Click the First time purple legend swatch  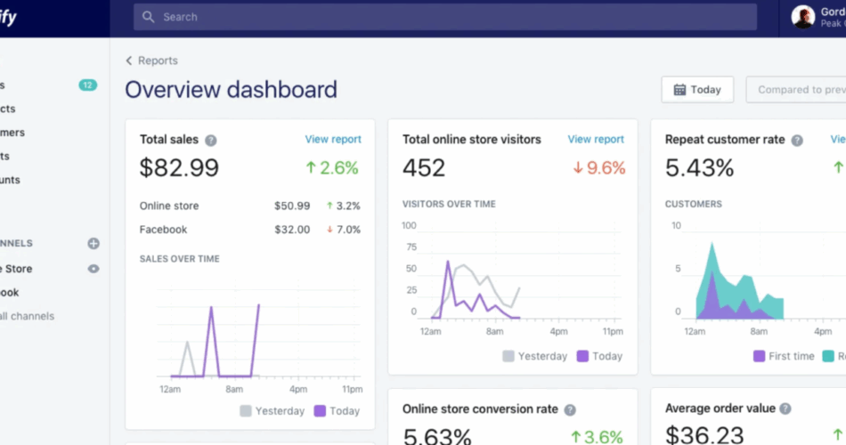point(759,356)
